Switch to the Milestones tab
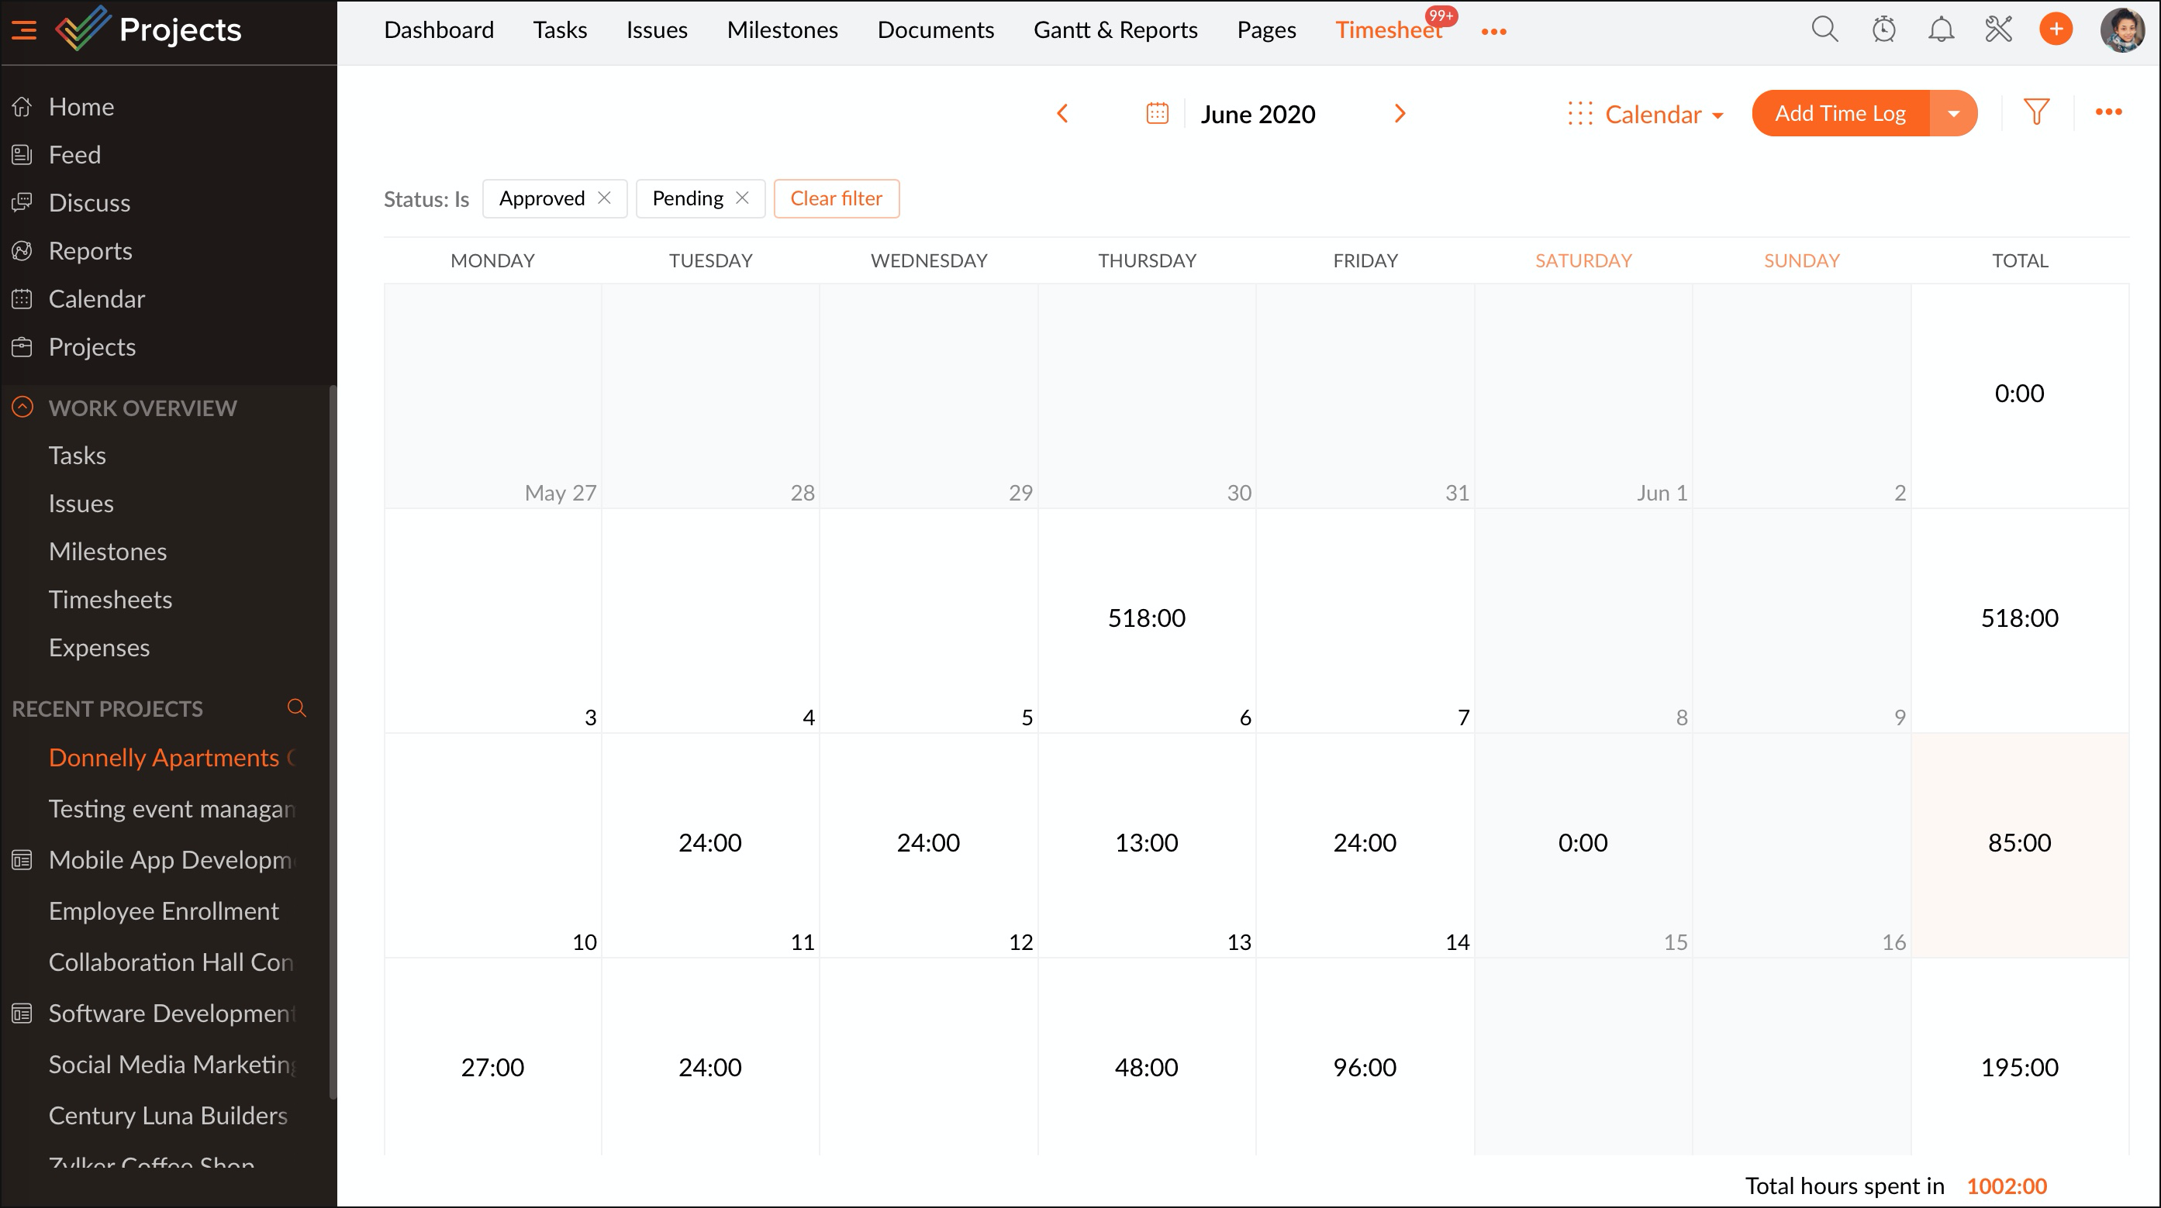Image resolution: width=2161 pixels, height=1208 pixels. (782, 30)
